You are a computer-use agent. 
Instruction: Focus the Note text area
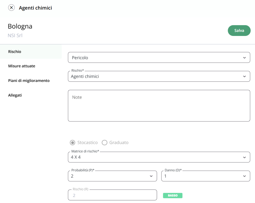pyautogui.click(x=159, y=106)
